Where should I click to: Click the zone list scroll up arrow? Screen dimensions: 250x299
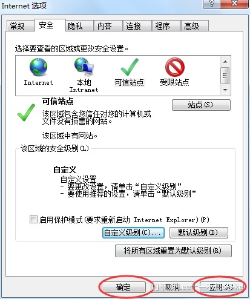pos(225,62)
